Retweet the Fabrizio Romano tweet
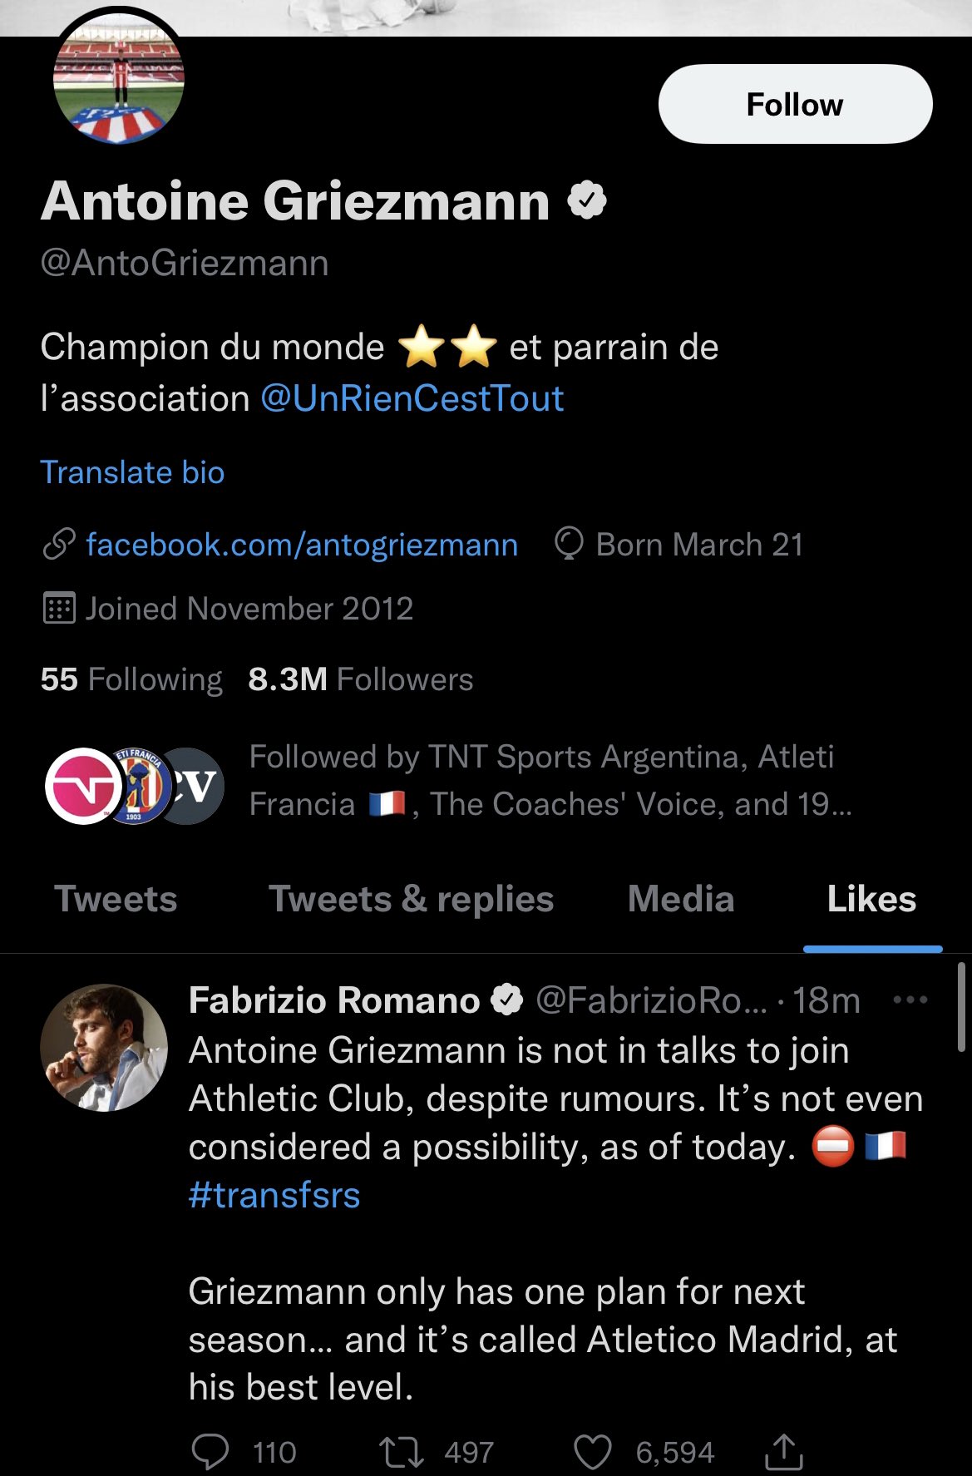 (402, 1452)
